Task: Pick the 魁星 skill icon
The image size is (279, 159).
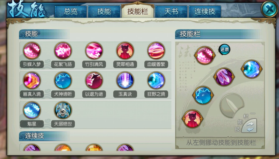Action: pyautogui.click(x=32, y=110)
